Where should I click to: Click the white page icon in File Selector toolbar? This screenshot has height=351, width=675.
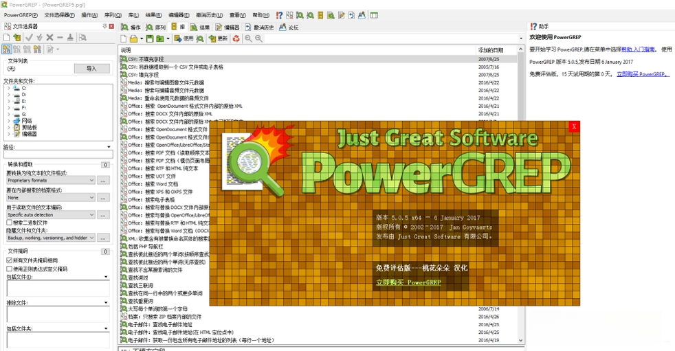point(6,38)
